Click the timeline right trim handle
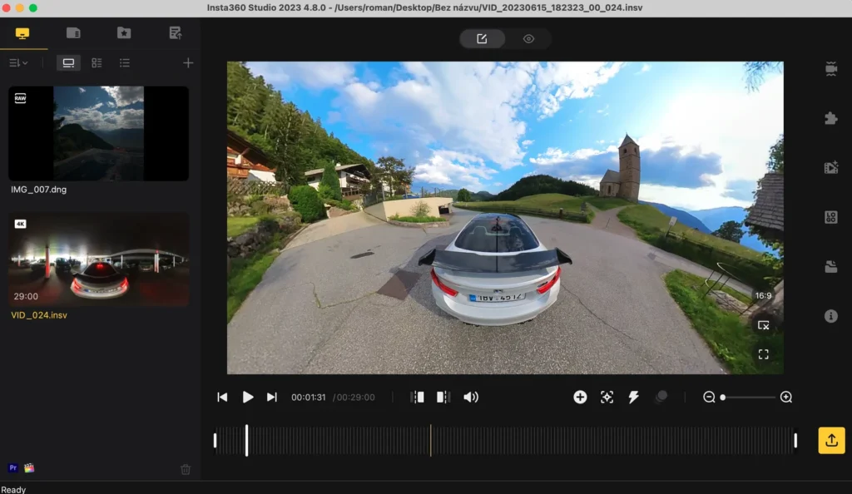852x494 pixels. coord(795,440)
